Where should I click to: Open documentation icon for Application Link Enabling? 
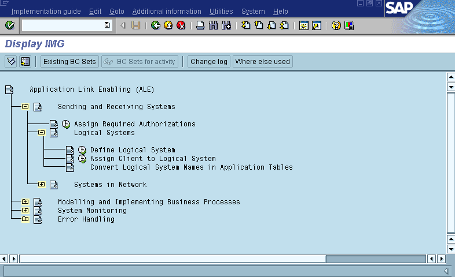[9, 89]
